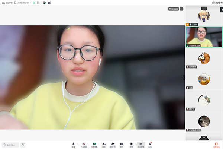
Task: Select the white character with orange avatar
Action: pos(204,79)
